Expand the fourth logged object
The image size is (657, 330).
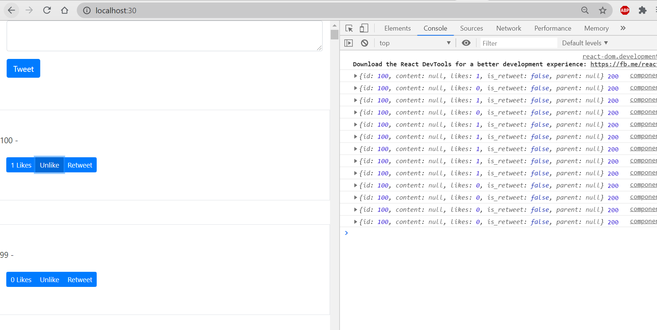(355, 112)
